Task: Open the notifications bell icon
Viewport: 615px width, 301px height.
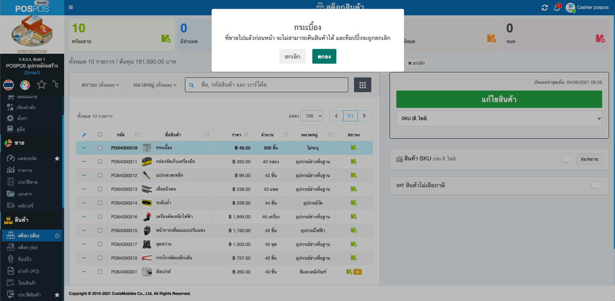Action: point(557,7)
